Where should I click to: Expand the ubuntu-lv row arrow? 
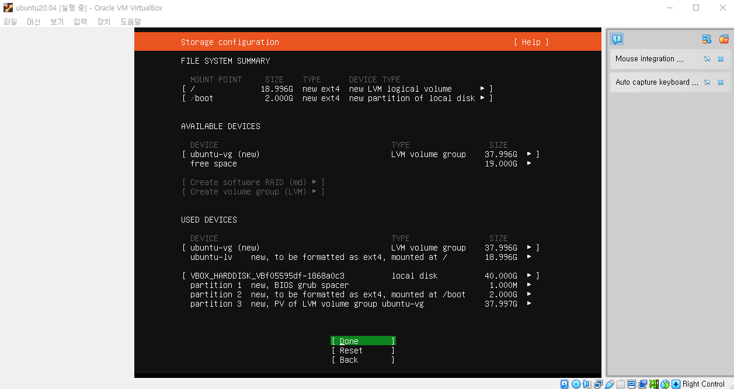529,257
